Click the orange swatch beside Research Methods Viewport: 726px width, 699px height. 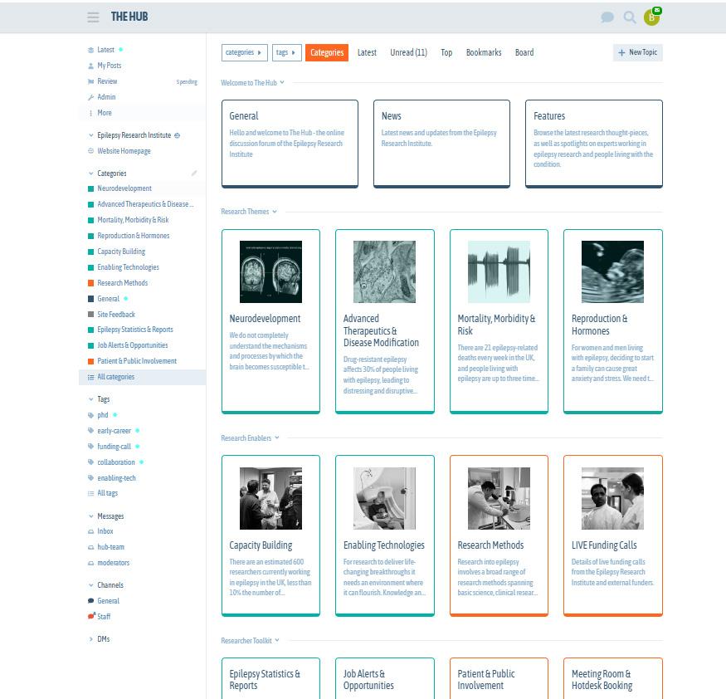(x=90, y=283)
